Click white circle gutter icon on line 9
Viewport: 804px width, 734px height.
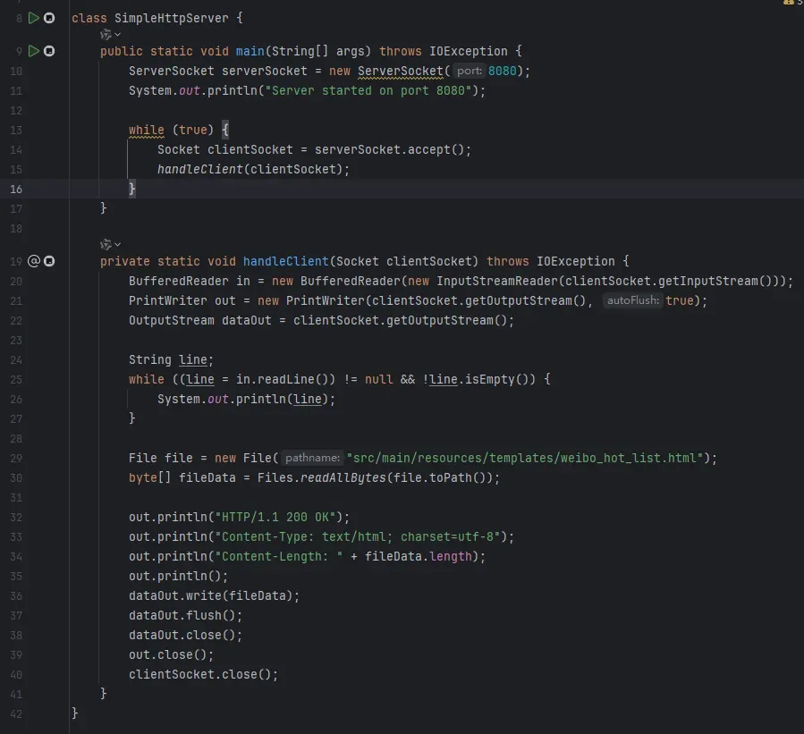pos(49,51)
